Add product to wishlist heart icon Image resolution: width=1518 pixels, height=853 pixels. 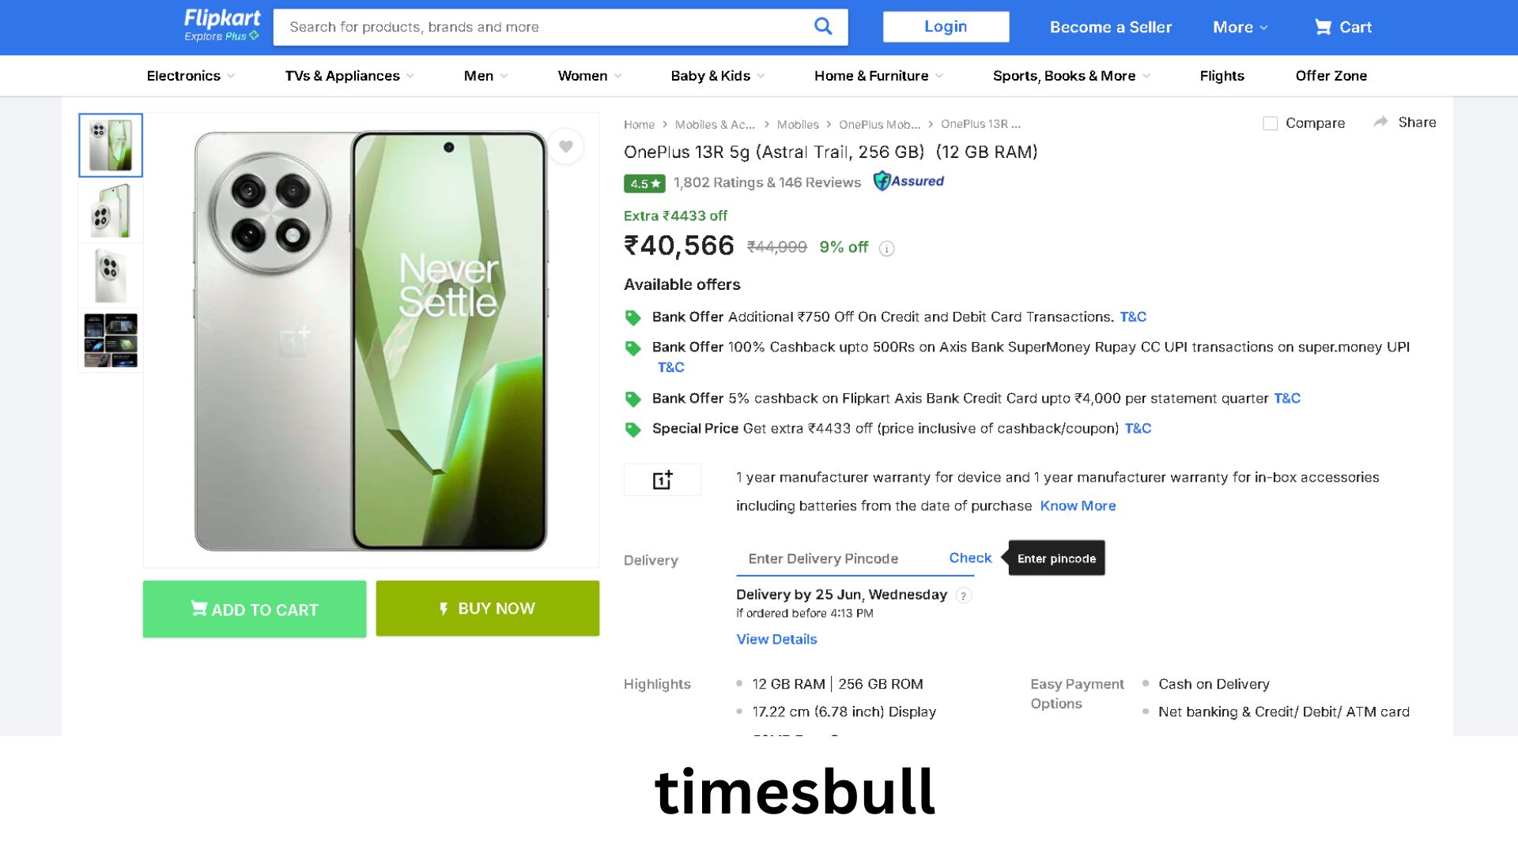point(566,146)
